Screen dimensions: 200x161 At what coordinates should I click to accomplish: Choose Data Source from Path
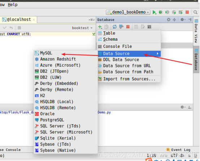click(x=129, y=72)
